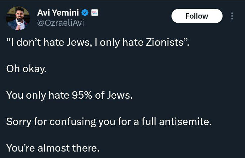Click the quoted first line about Zionists
The width and height of the screenshot is (245, 158).
(98, 43)
